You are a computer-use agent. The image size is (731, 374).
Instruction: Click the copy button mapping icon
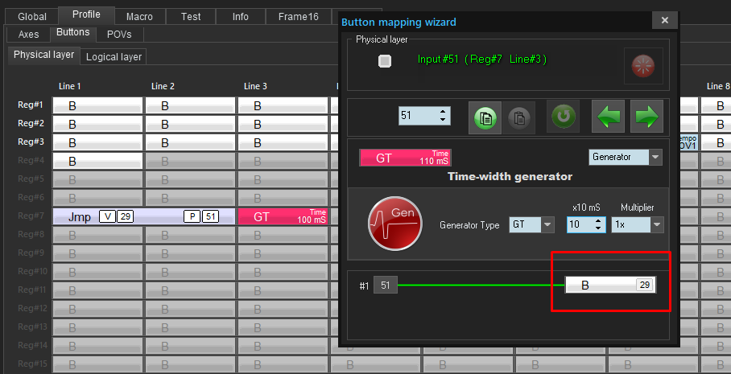(485, 117)
